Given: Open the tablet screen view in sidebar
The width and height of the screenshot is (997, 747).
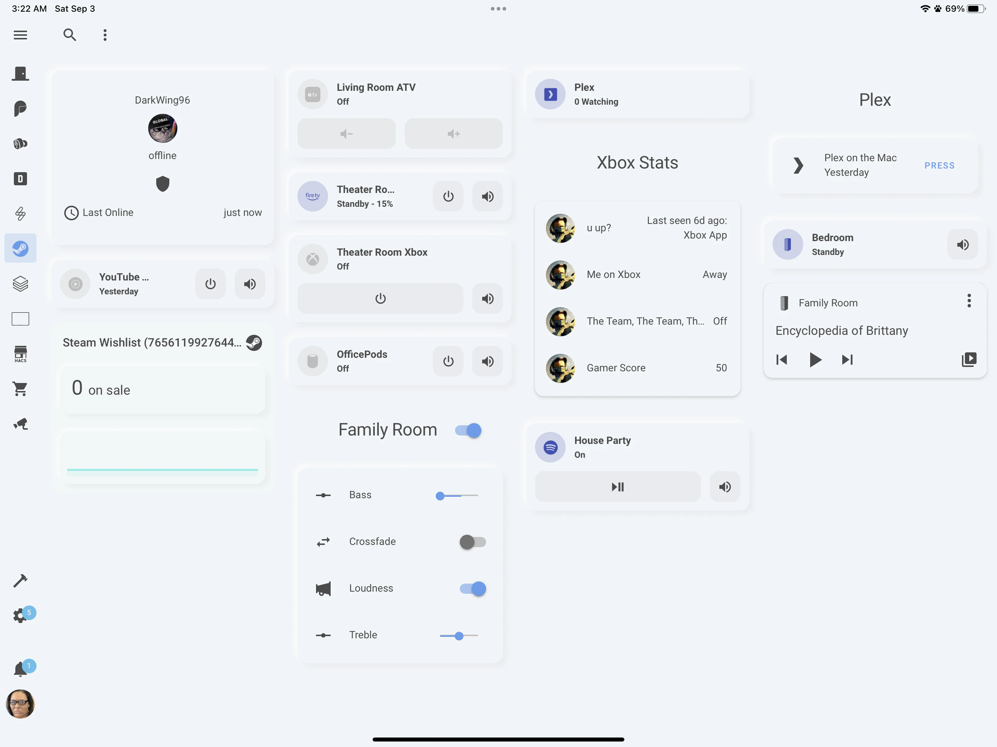Looking at the screenshot, I should [20, 319].
